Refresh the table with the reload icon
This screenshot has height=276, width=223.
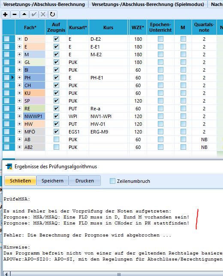pyautogui.click(x=52, y=14)
